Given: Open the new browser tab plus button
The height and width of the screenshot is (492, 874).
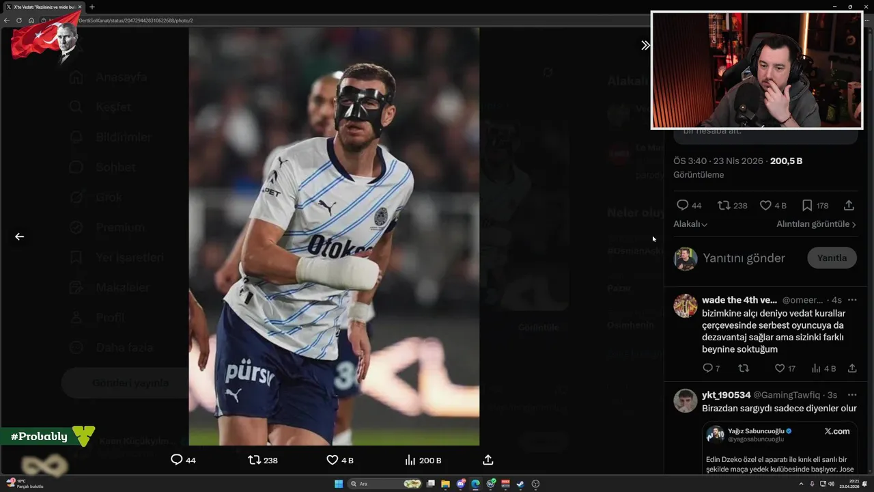Looking at the screenshot, I should point(92,7).
